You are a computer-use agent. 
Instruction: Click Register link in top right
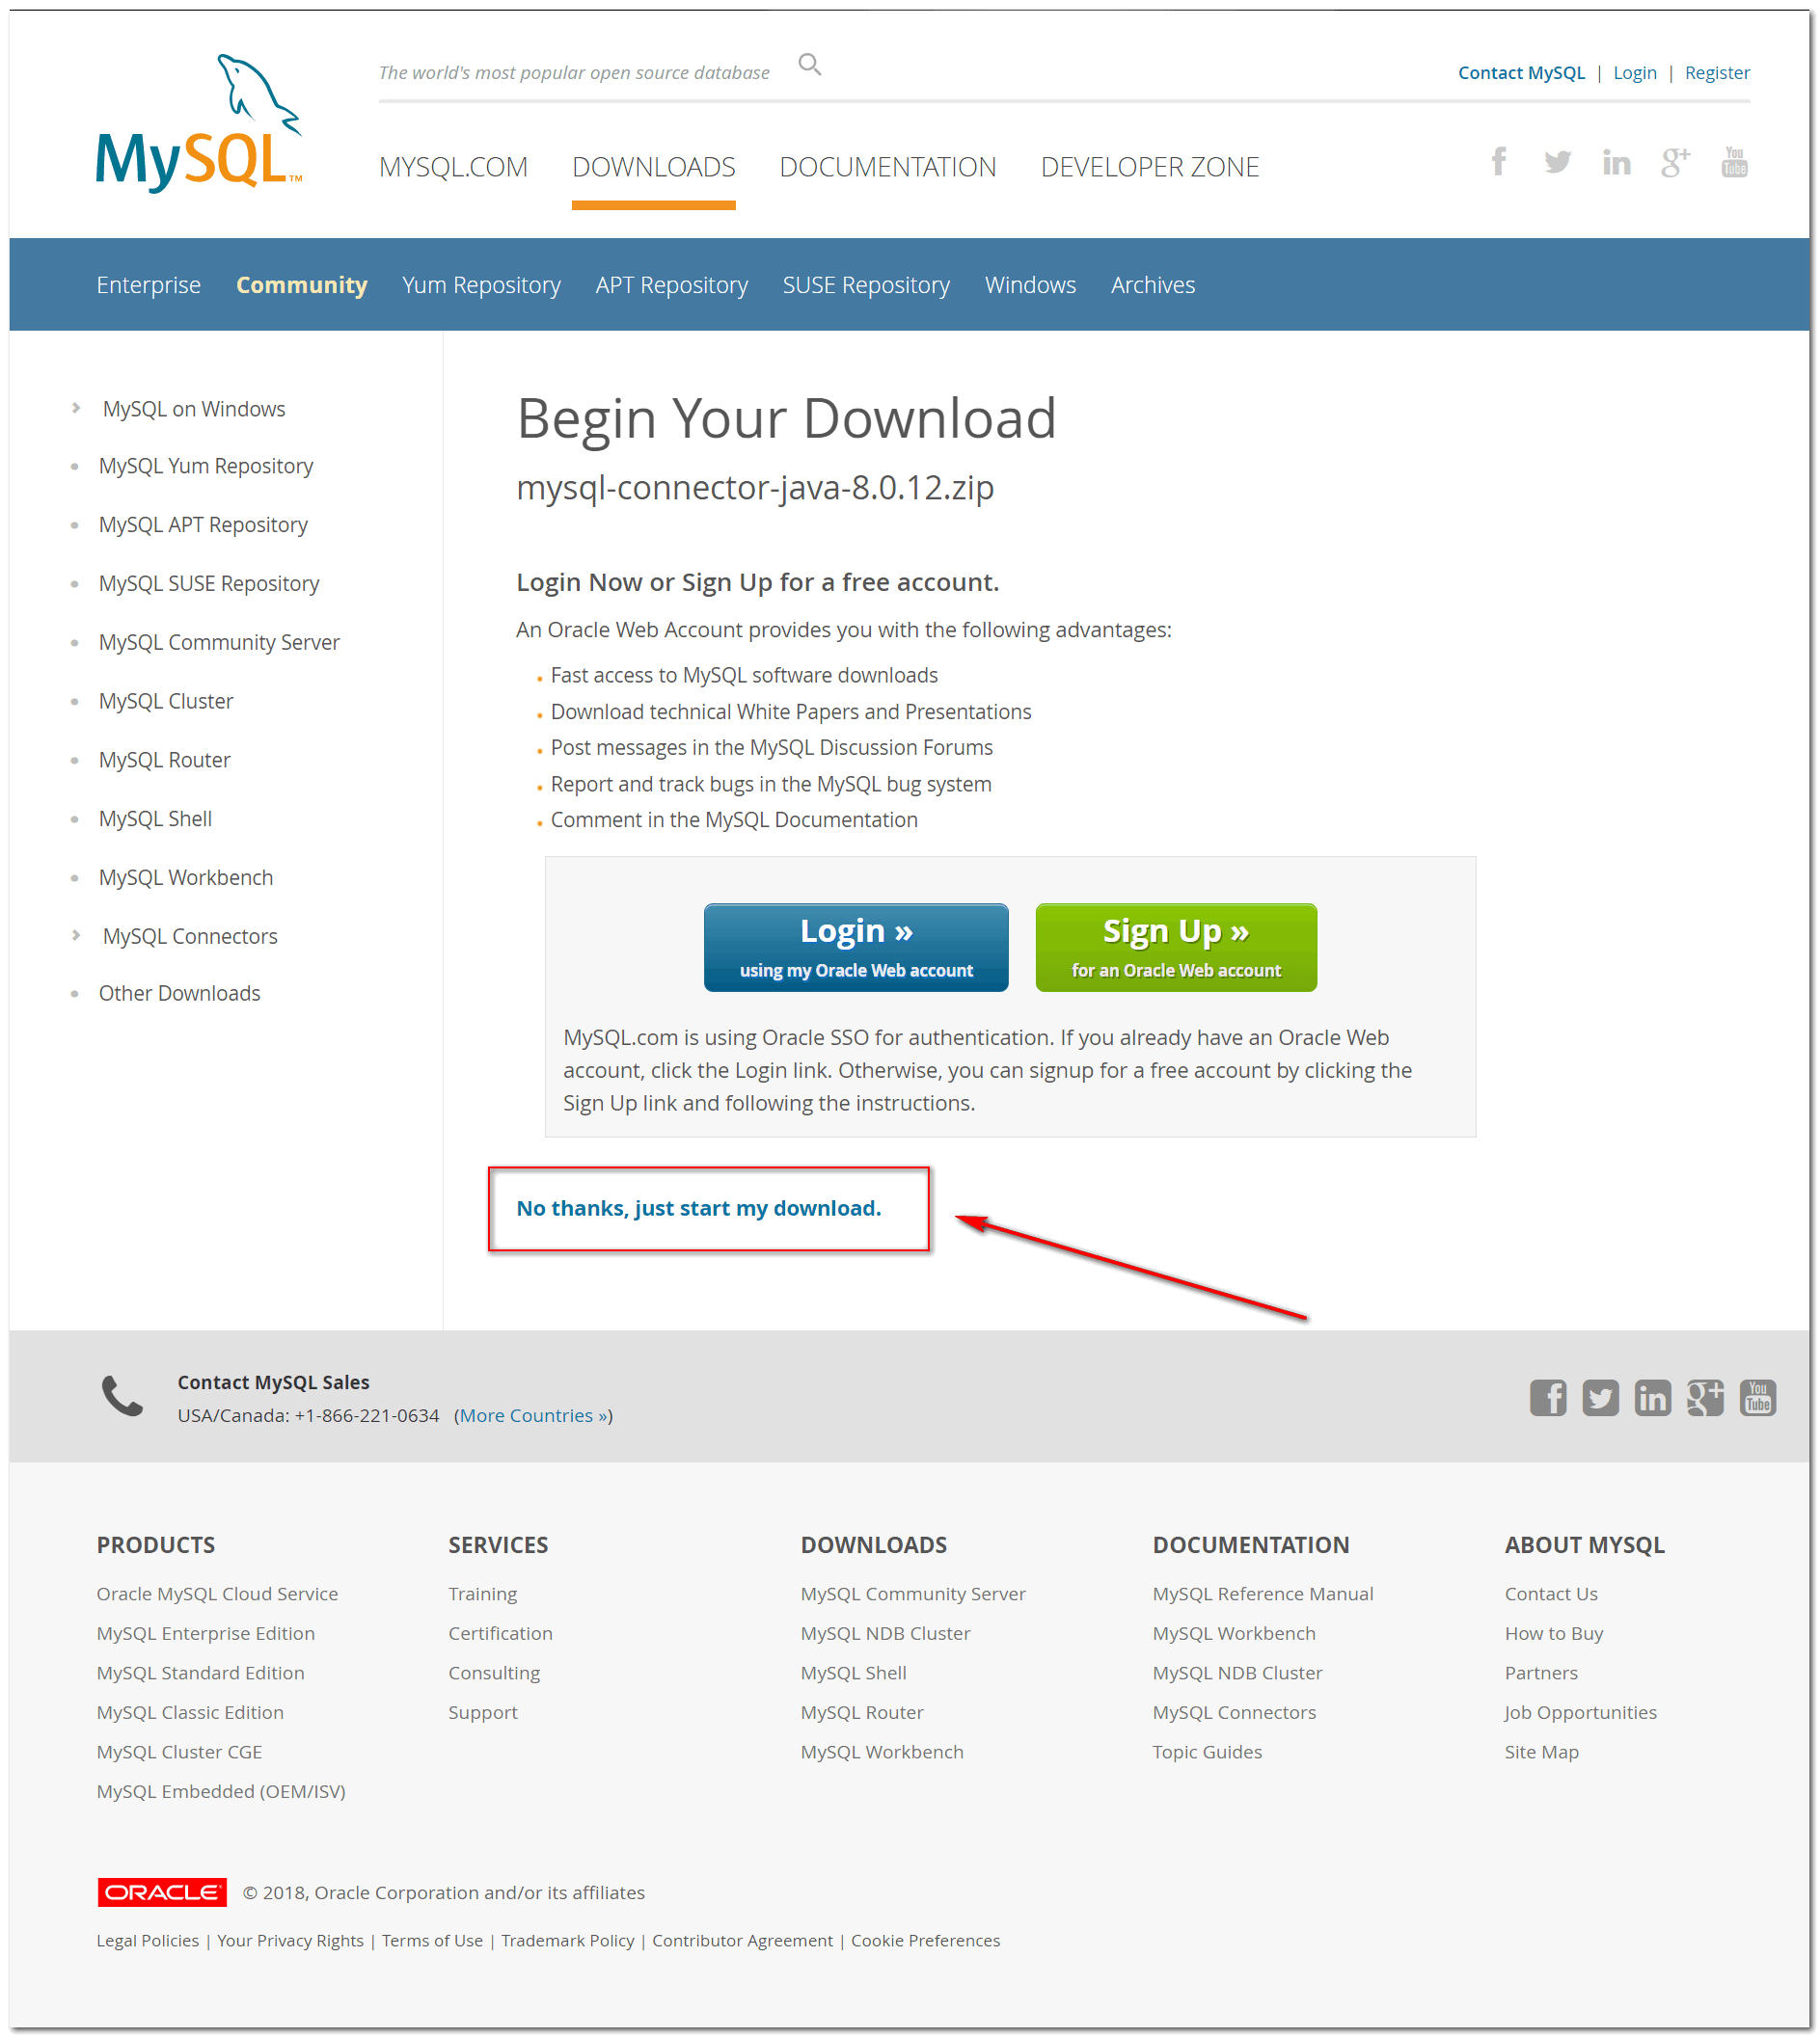tap(1718, 73)
